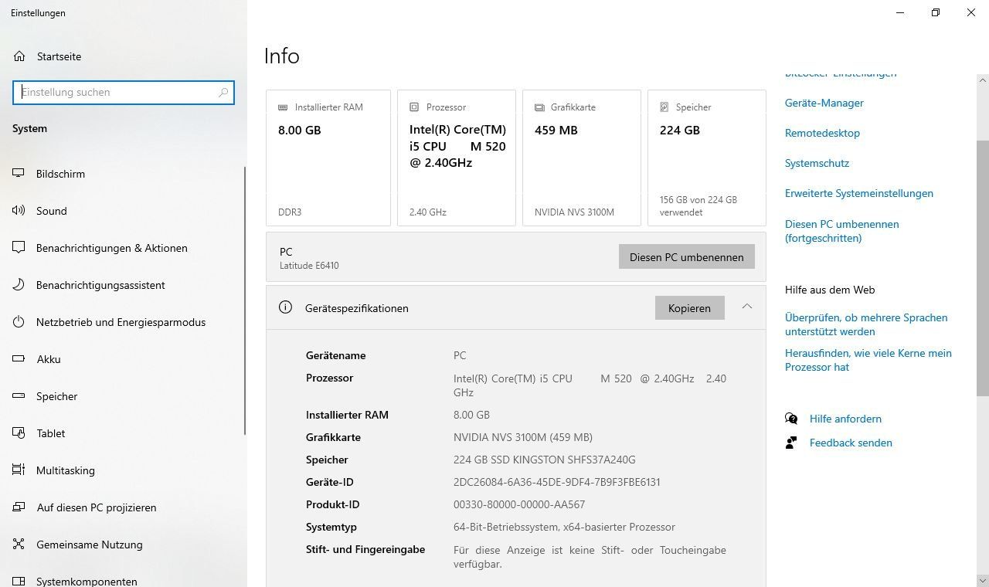Click the Gerätespezifikationen info icon
The image size is (989, 587).
pyautogui.click(x=285, y=307)
